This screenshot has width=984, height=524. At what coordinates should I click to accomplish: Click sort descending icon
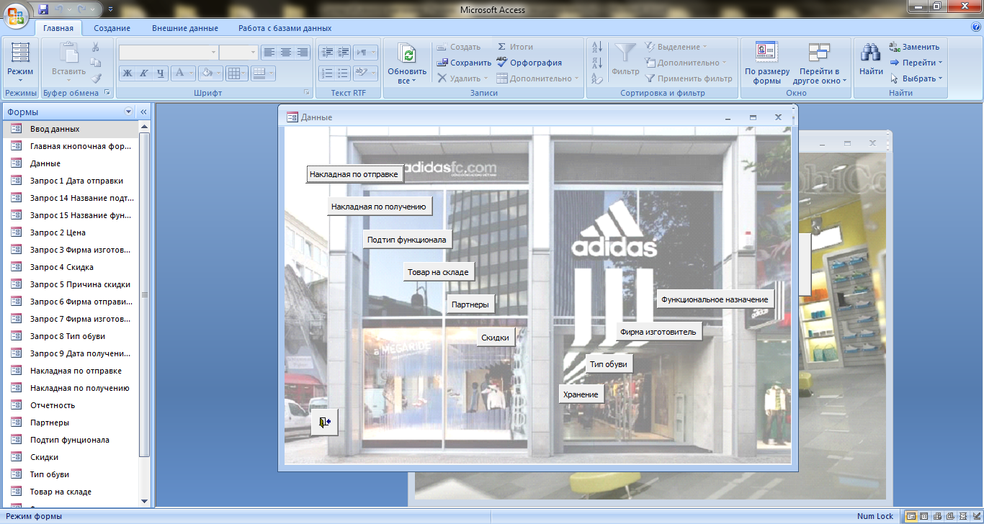pyautogui.click(x=596, y=63)
